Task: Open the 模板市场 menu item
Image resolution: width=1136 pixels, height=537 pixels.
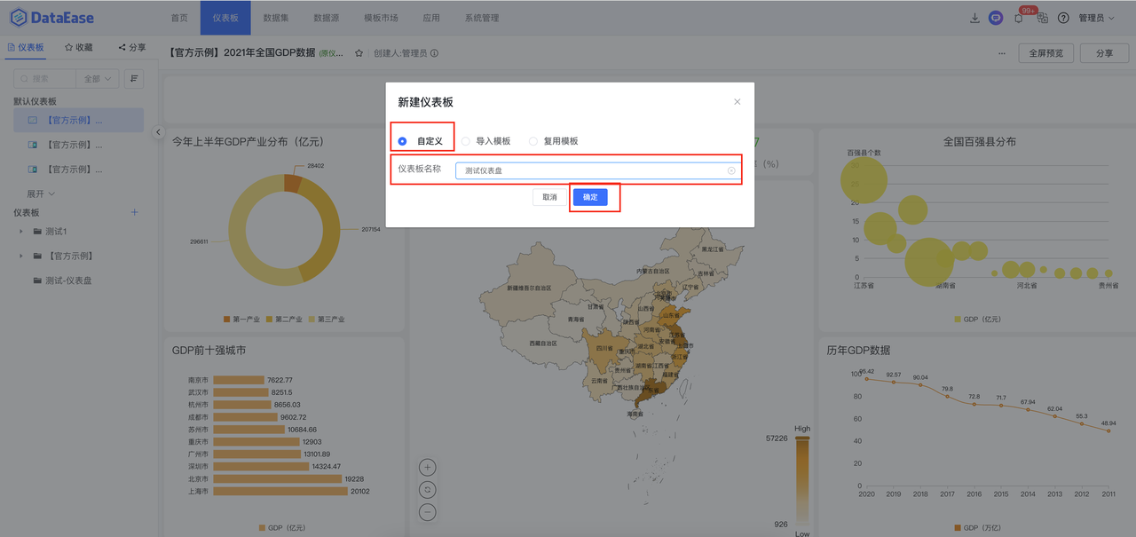Action: (x=380, y=17)
